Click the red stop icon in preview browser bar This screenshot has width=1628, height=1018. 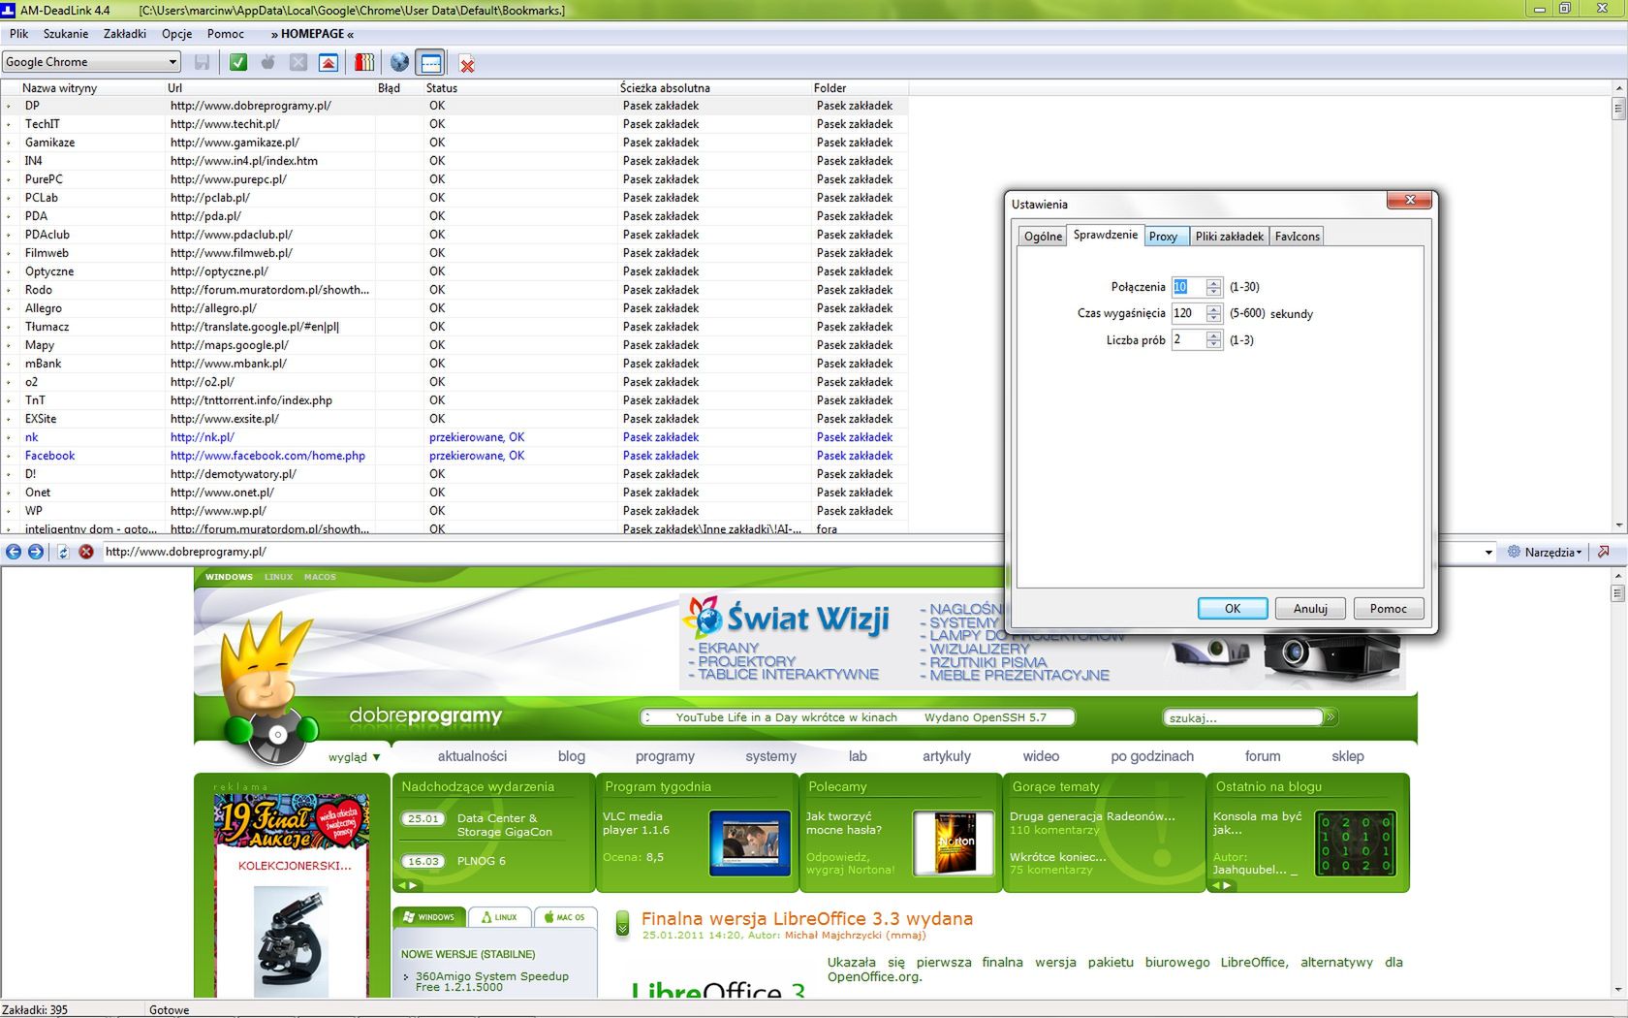(x=86, y=552)
